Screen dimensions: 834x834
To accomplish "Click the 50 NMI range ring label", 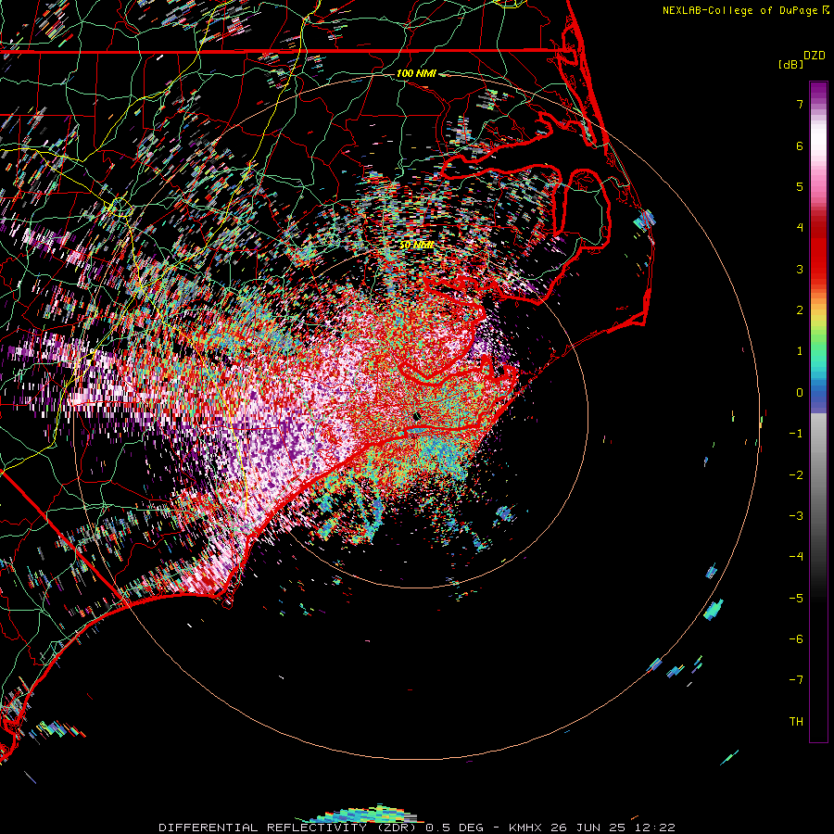I will pos(416,246).
